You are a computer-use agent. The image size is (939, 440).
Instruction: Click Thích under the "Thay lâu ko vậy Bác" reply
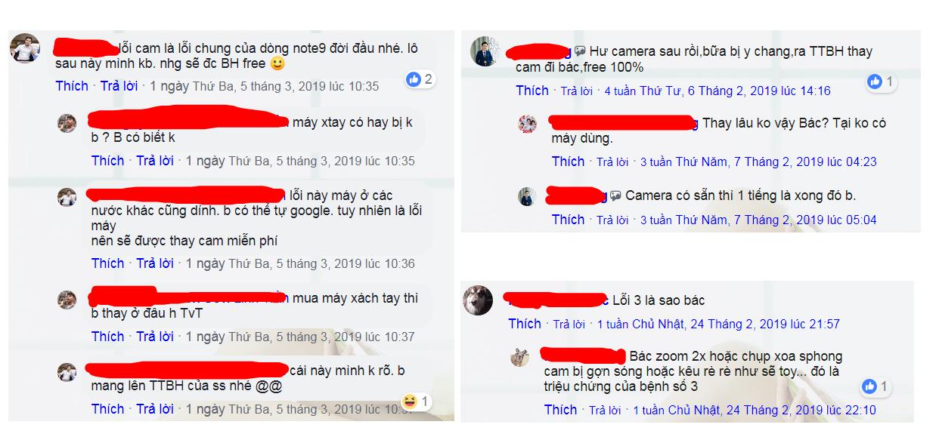pos(568,162)
